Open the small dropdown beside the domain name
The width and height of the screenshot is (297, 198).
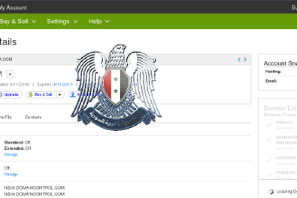10,74
